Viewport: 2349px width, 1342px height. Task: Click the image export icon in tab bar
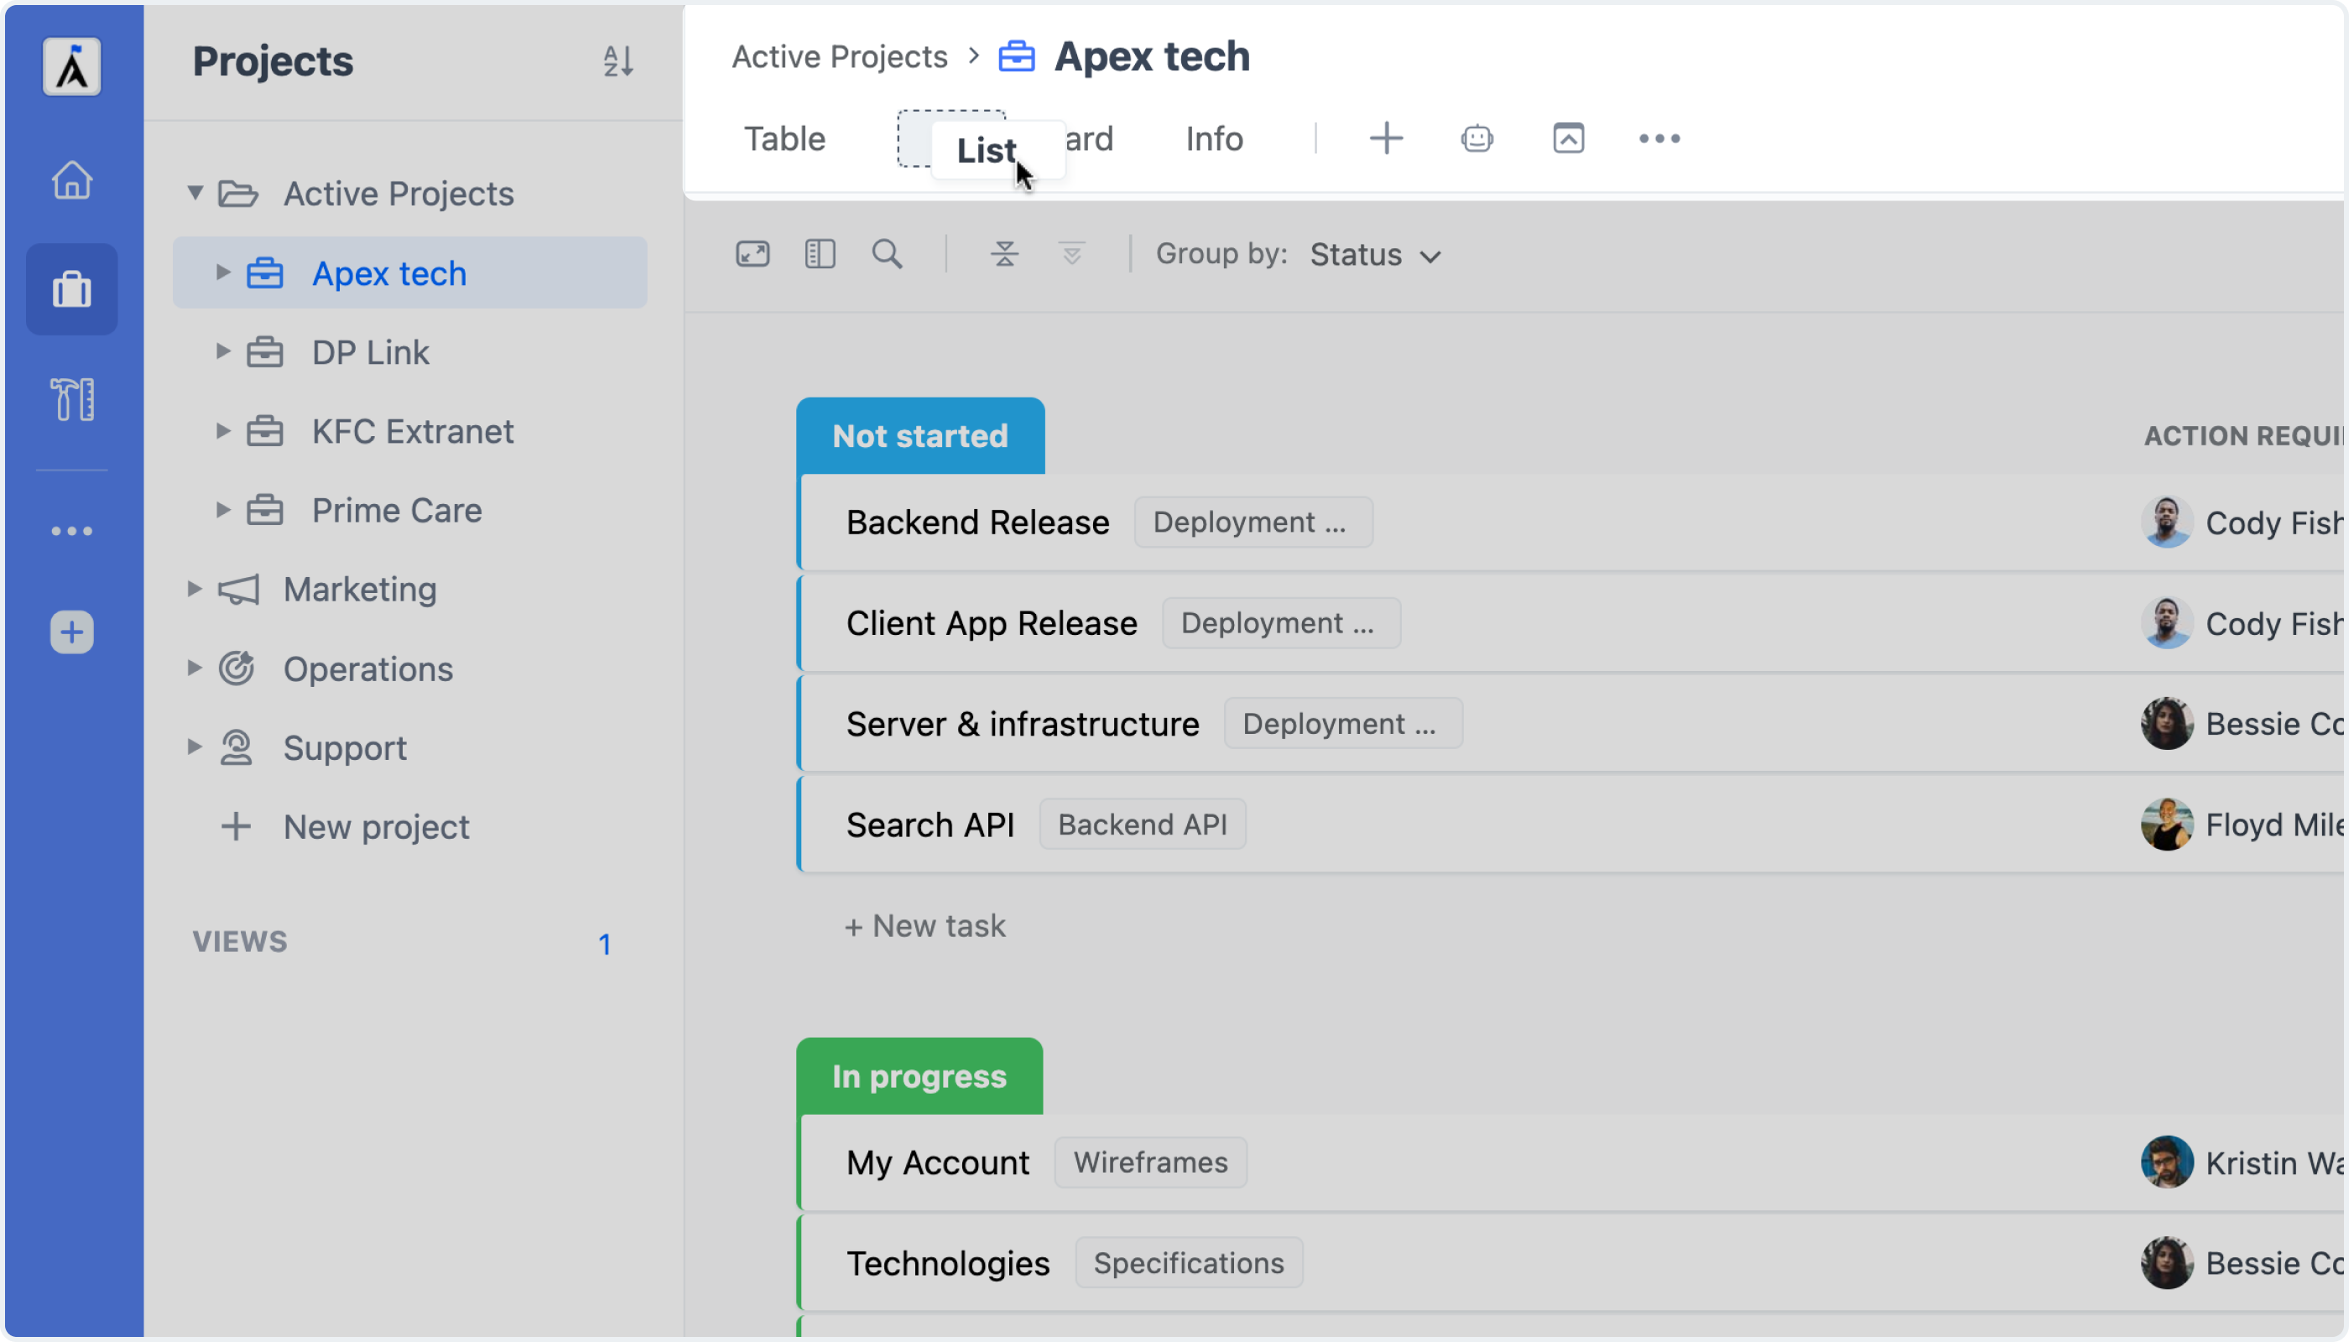[1568, 138]
